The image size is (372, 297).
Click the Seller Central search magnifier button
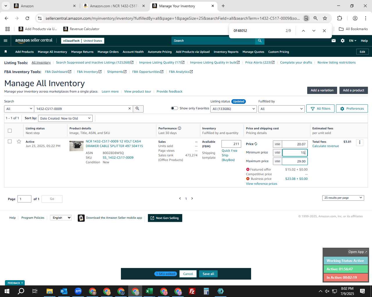coord(260,41)
